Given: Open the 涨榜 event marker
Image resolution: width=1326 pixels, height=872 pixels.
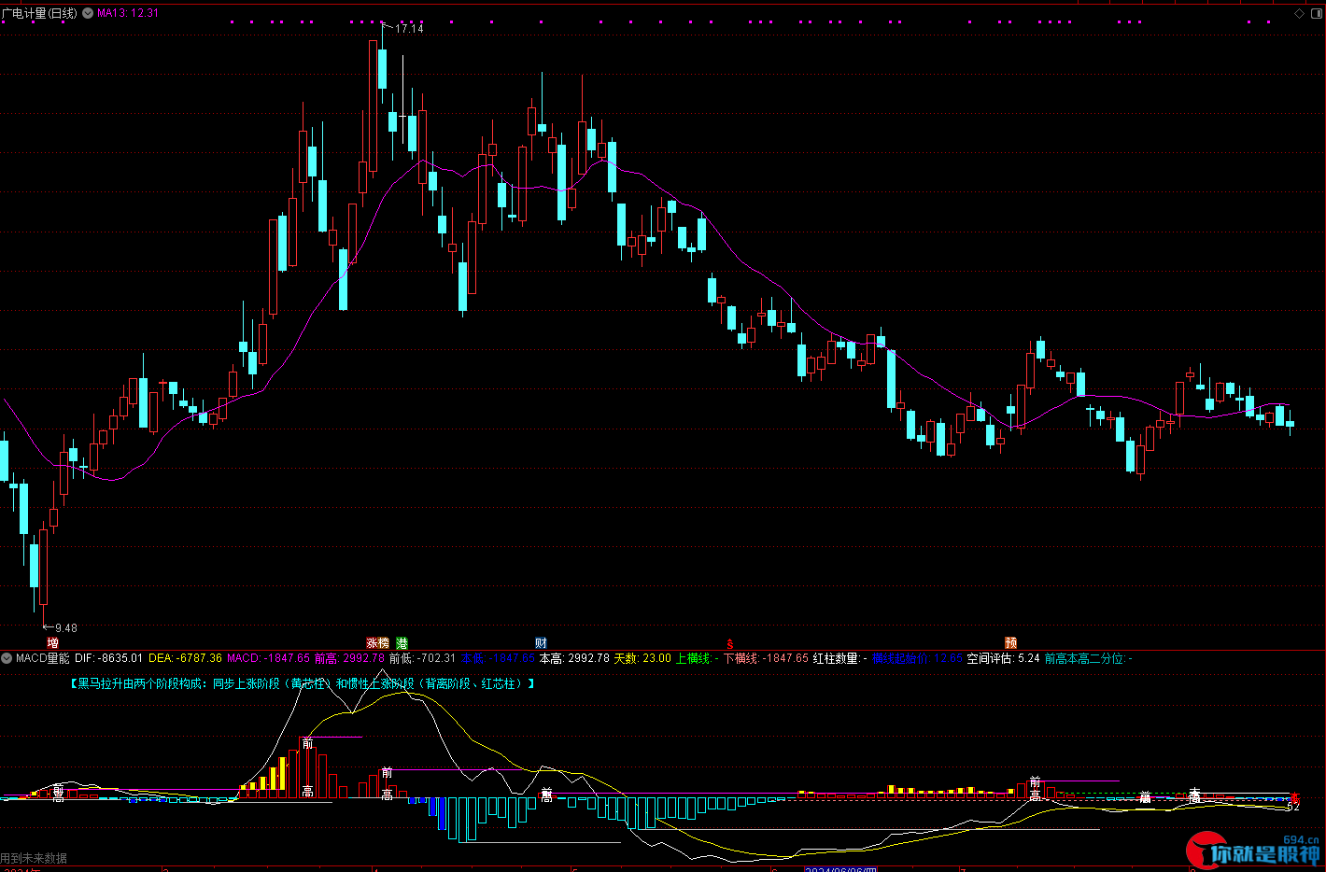Looking at the screenshot, I should point(377,643).
